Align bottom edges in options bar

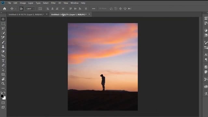pos(80,9)
